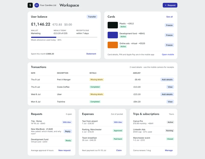Click the Four Candles Ltd company name
This screenshot has width=205, height=159.
pos(48,5)
